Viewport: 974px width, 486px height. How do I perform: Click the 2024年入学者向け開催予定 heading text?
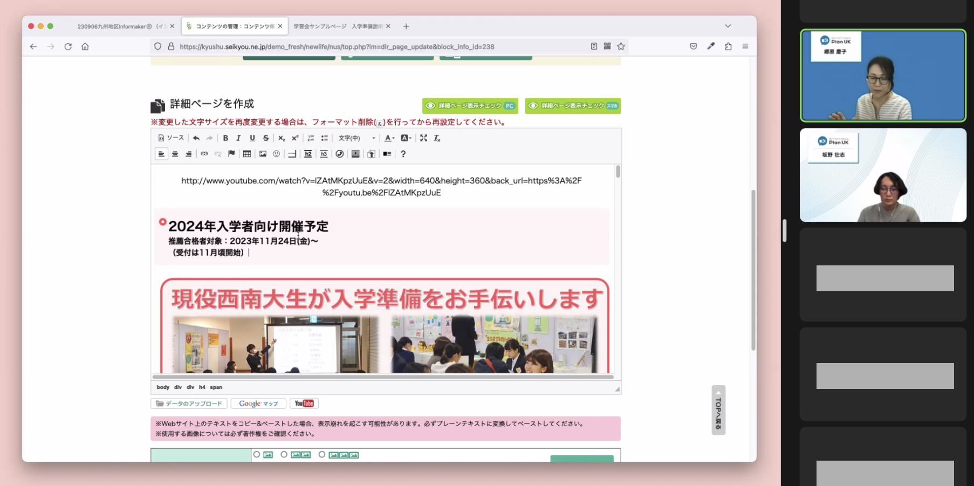click(248, 227)
